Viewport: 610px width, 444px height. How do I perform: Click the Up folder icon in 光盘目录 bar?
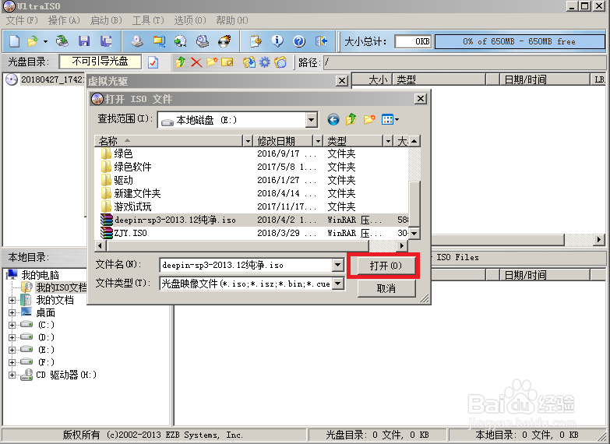pyautogui.click(x=180, y=62)
